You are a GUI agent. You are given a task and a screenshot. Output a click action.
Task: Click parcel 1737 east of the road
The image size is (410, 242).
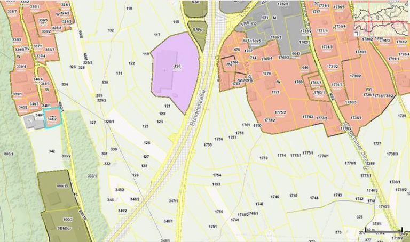pyautogui.click(x=377, y=143)
